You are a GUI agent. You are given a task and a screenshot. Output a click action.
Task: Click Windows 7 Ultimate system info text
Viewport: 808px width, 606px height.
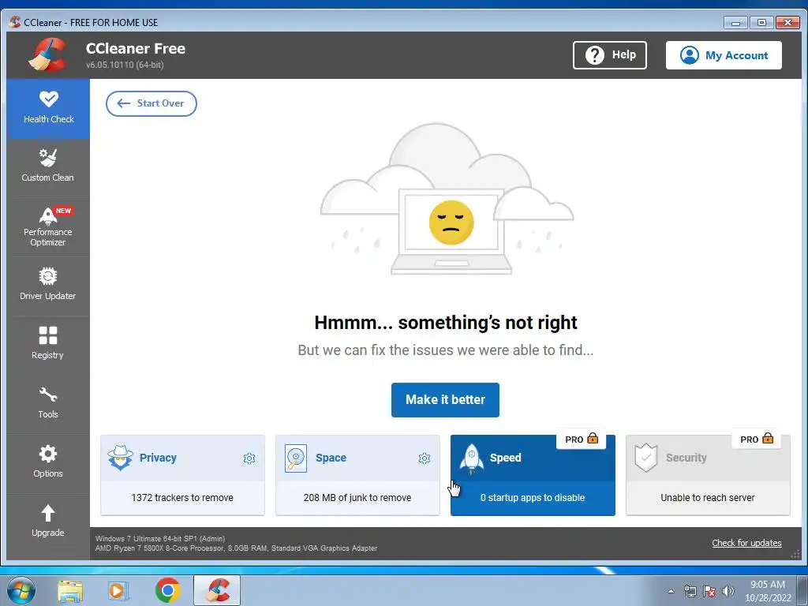pos(160,538)
